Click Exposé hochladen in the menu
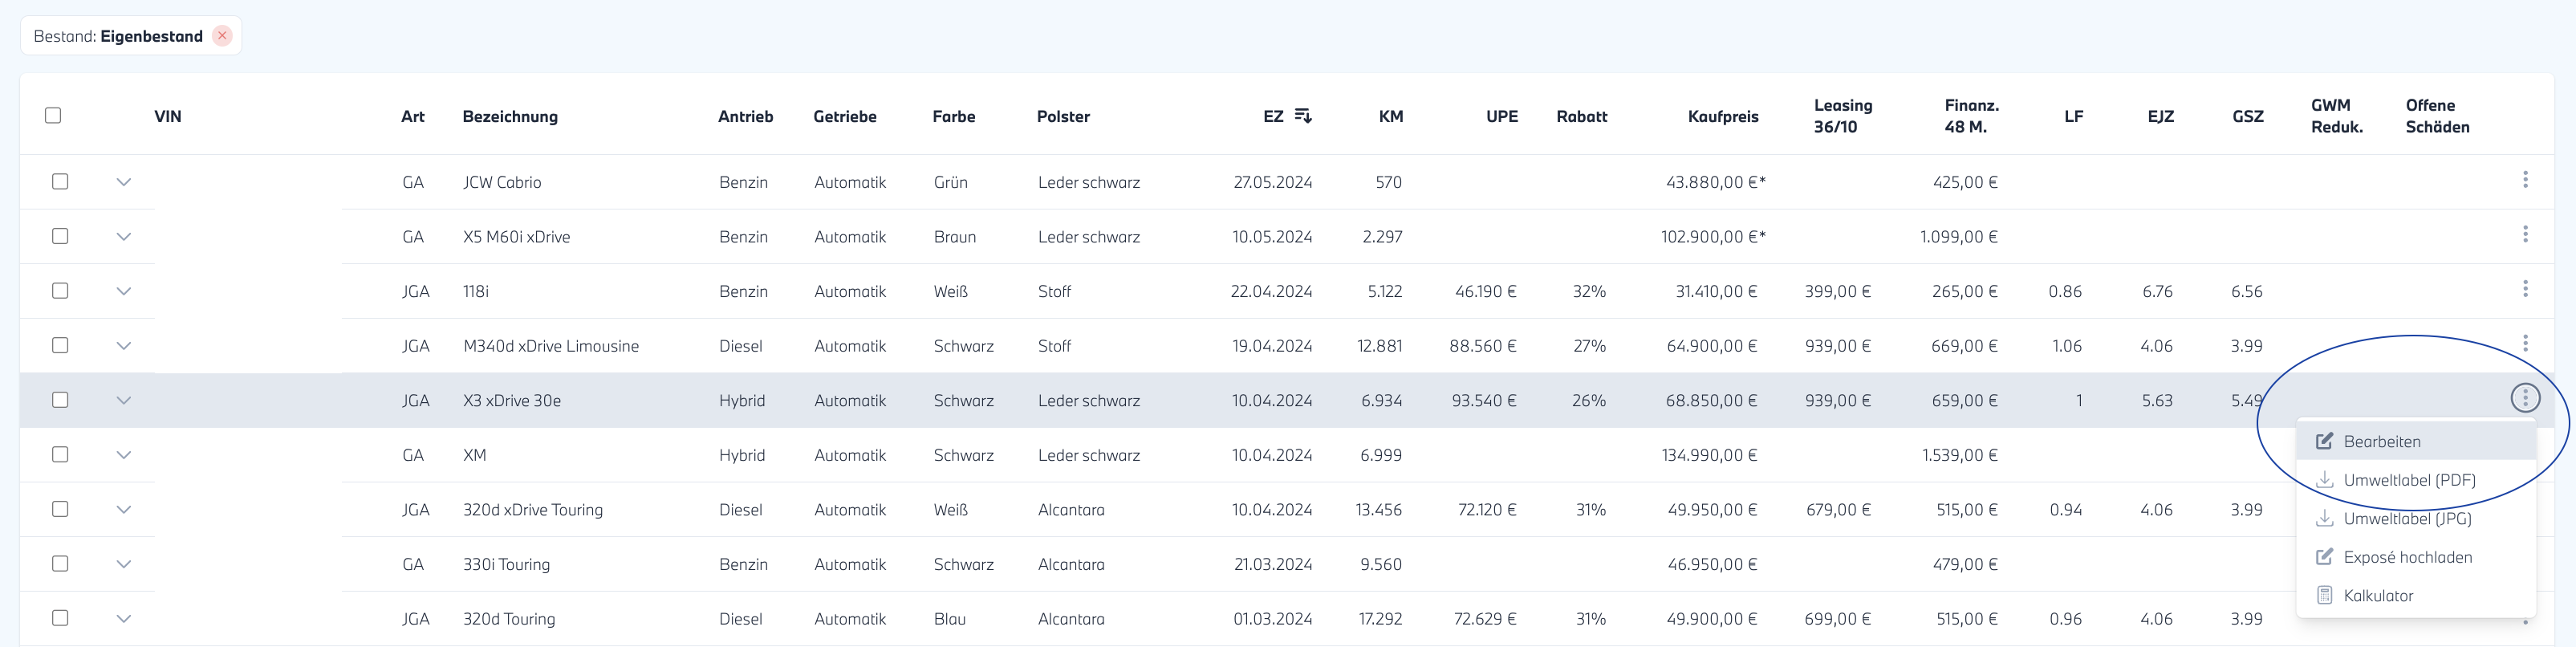The width and height of the screenshot is (2576, 647). pos(2406,557)
